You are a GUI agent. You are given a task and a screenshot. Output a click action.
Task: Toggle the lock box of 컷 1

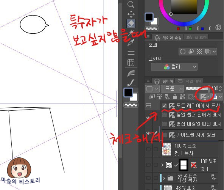pyautogui.click(x=156, y=165)
